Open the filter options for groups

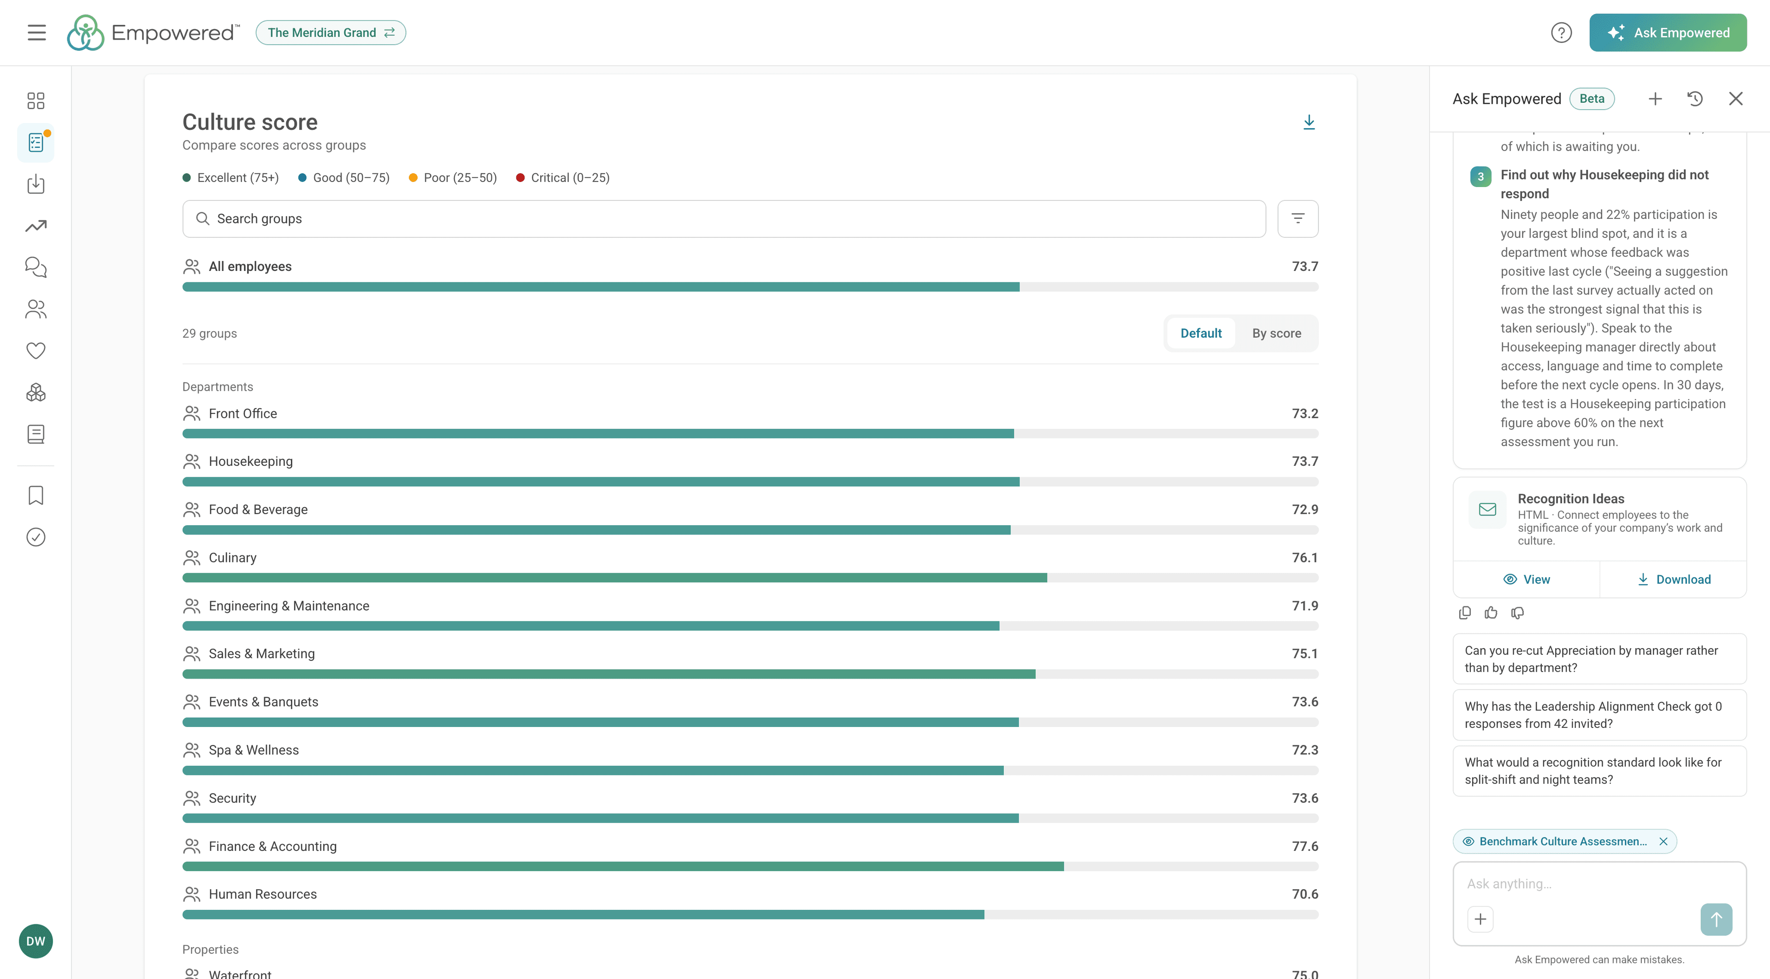(1297, 218)
